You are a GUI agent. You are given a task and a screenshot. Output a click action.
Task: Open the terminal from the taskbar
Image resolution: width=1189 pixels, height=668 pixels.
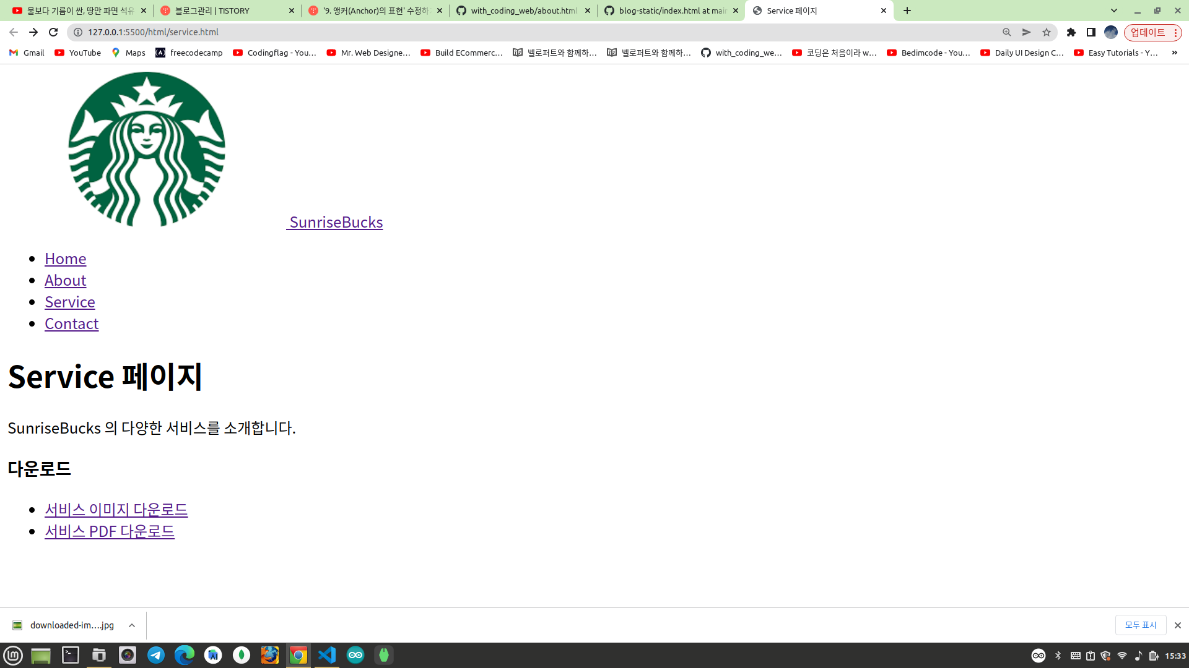coord(71,655)
